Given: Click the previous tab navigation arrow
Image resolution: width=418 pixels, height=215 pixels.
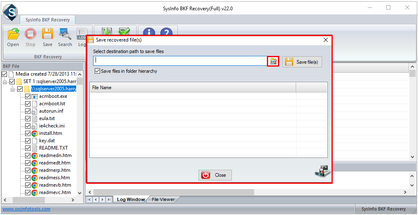Looking at the screenshot, I should [96, 199].
